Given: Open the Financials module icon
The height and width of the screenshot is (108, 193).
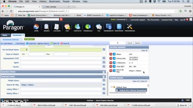Looking at the screenshot, I should 88,28.
